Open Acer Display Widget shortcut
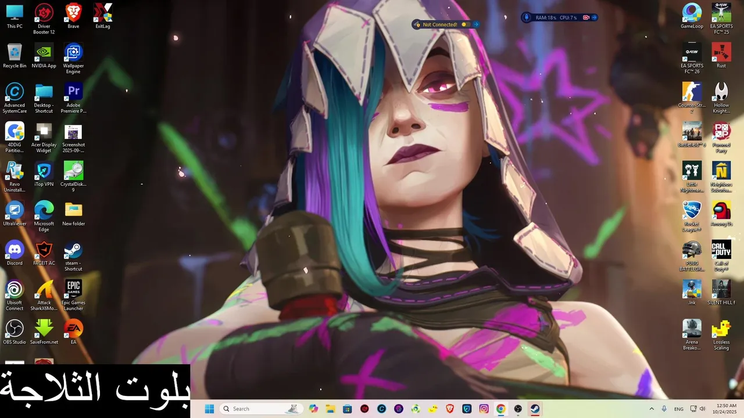Screen dimensions: 744x418 44,138
